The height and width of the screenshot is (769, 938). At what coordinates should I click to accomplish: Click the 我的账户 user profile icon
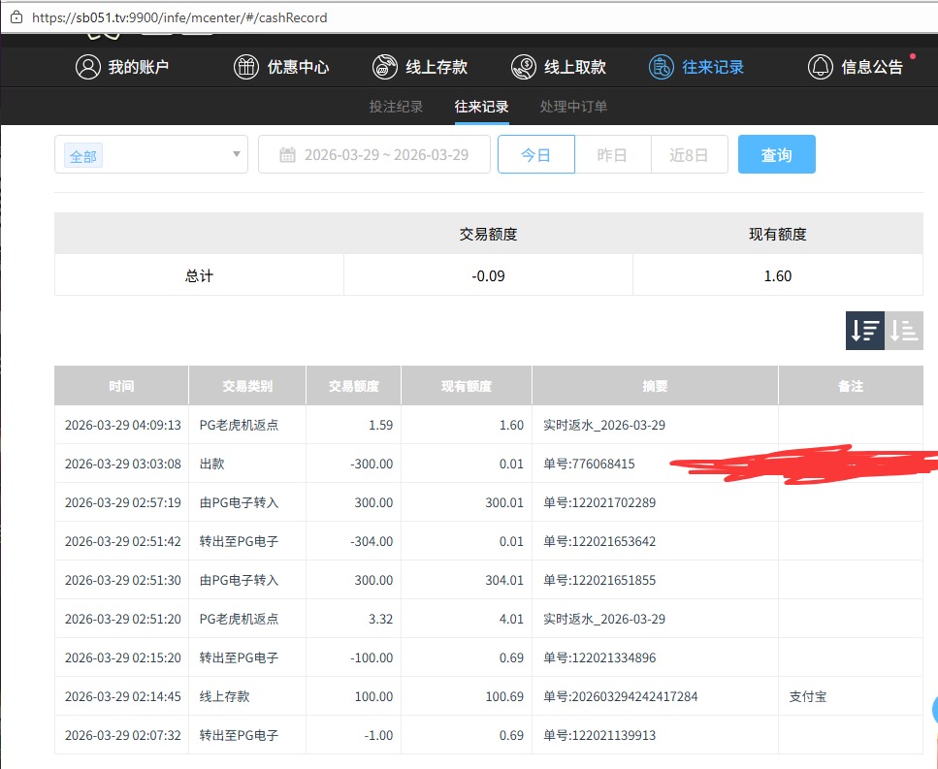88,67
